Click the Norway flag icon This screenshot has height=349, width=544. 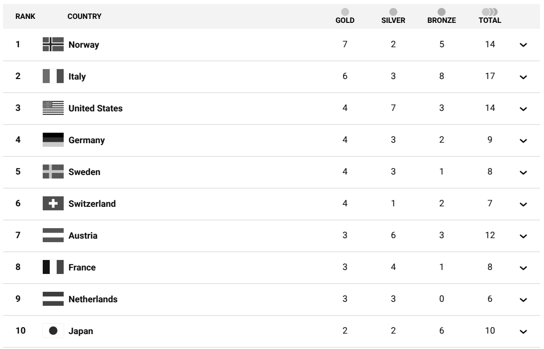(x=53, y=45)
